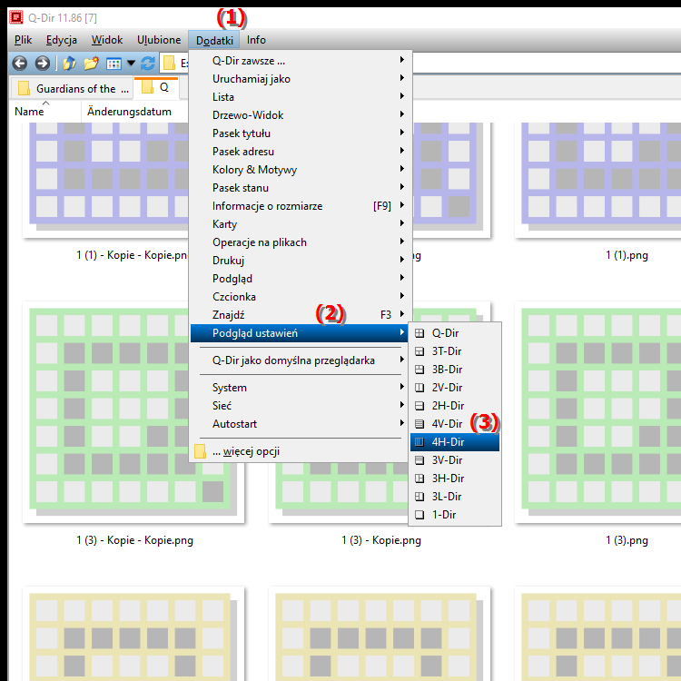This screenshot has height=681, width=681.
Task: Open the Ulubione menu
Action: point(159,40)
